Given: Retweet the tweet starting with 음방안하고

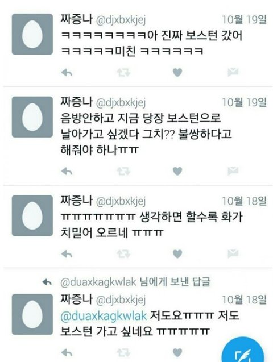Looking at the screenshot, I should pyautogui.click(x=123, y=171).
